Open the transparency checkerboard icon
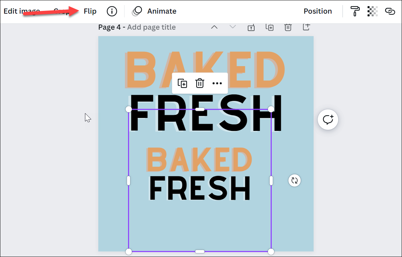Image resolution: width=402 pixels, height=257 pixels. coord(373,11)
